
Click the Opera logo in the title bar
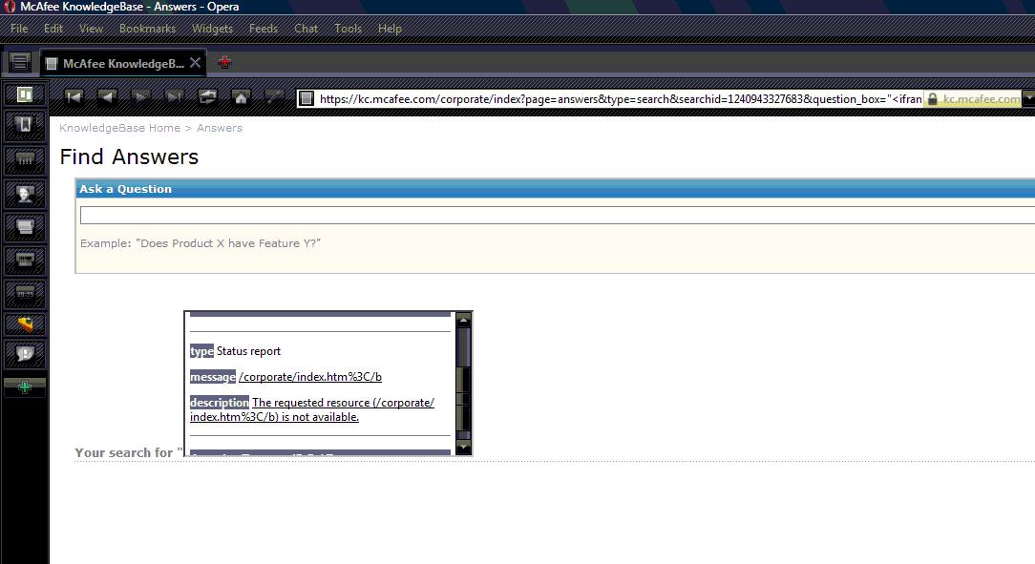coord(10,7)
